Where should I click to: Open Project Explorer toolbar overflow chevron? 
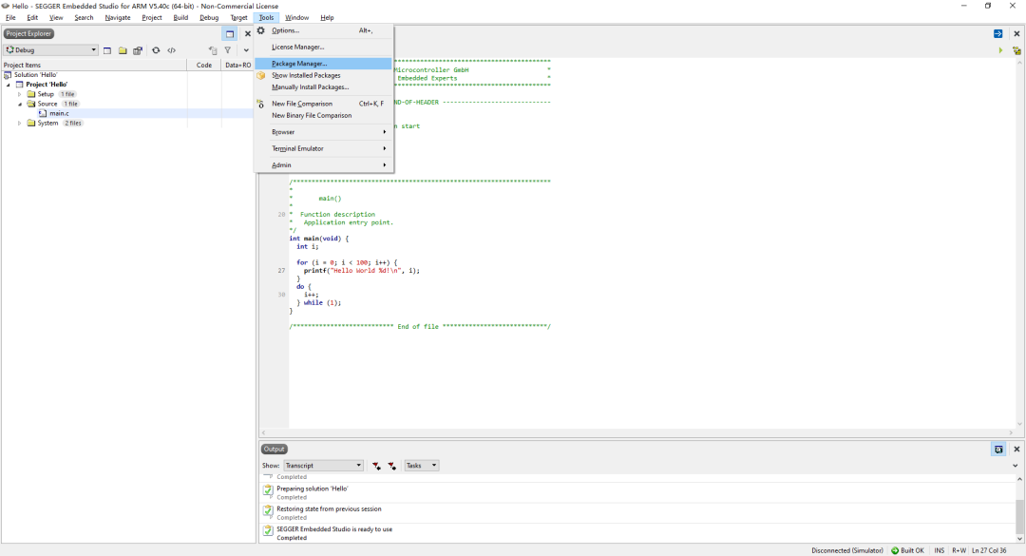click(x=246, y=50)
